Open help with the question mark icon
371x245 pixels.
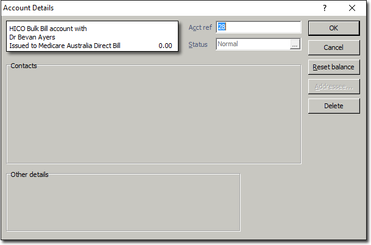[x=325, y=8]
